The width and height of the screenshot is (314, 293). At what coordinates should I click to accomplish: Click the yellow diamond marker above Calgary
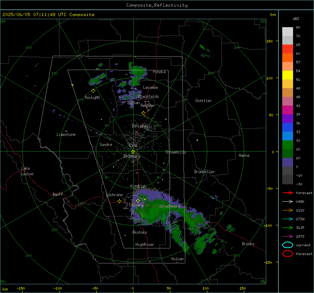[138, 201]
